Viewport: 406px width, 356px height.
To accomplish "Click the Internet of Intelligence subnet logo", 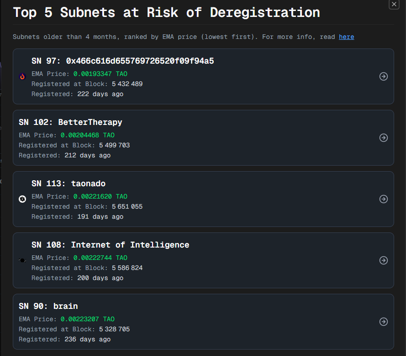I will [x=22, y=260].
